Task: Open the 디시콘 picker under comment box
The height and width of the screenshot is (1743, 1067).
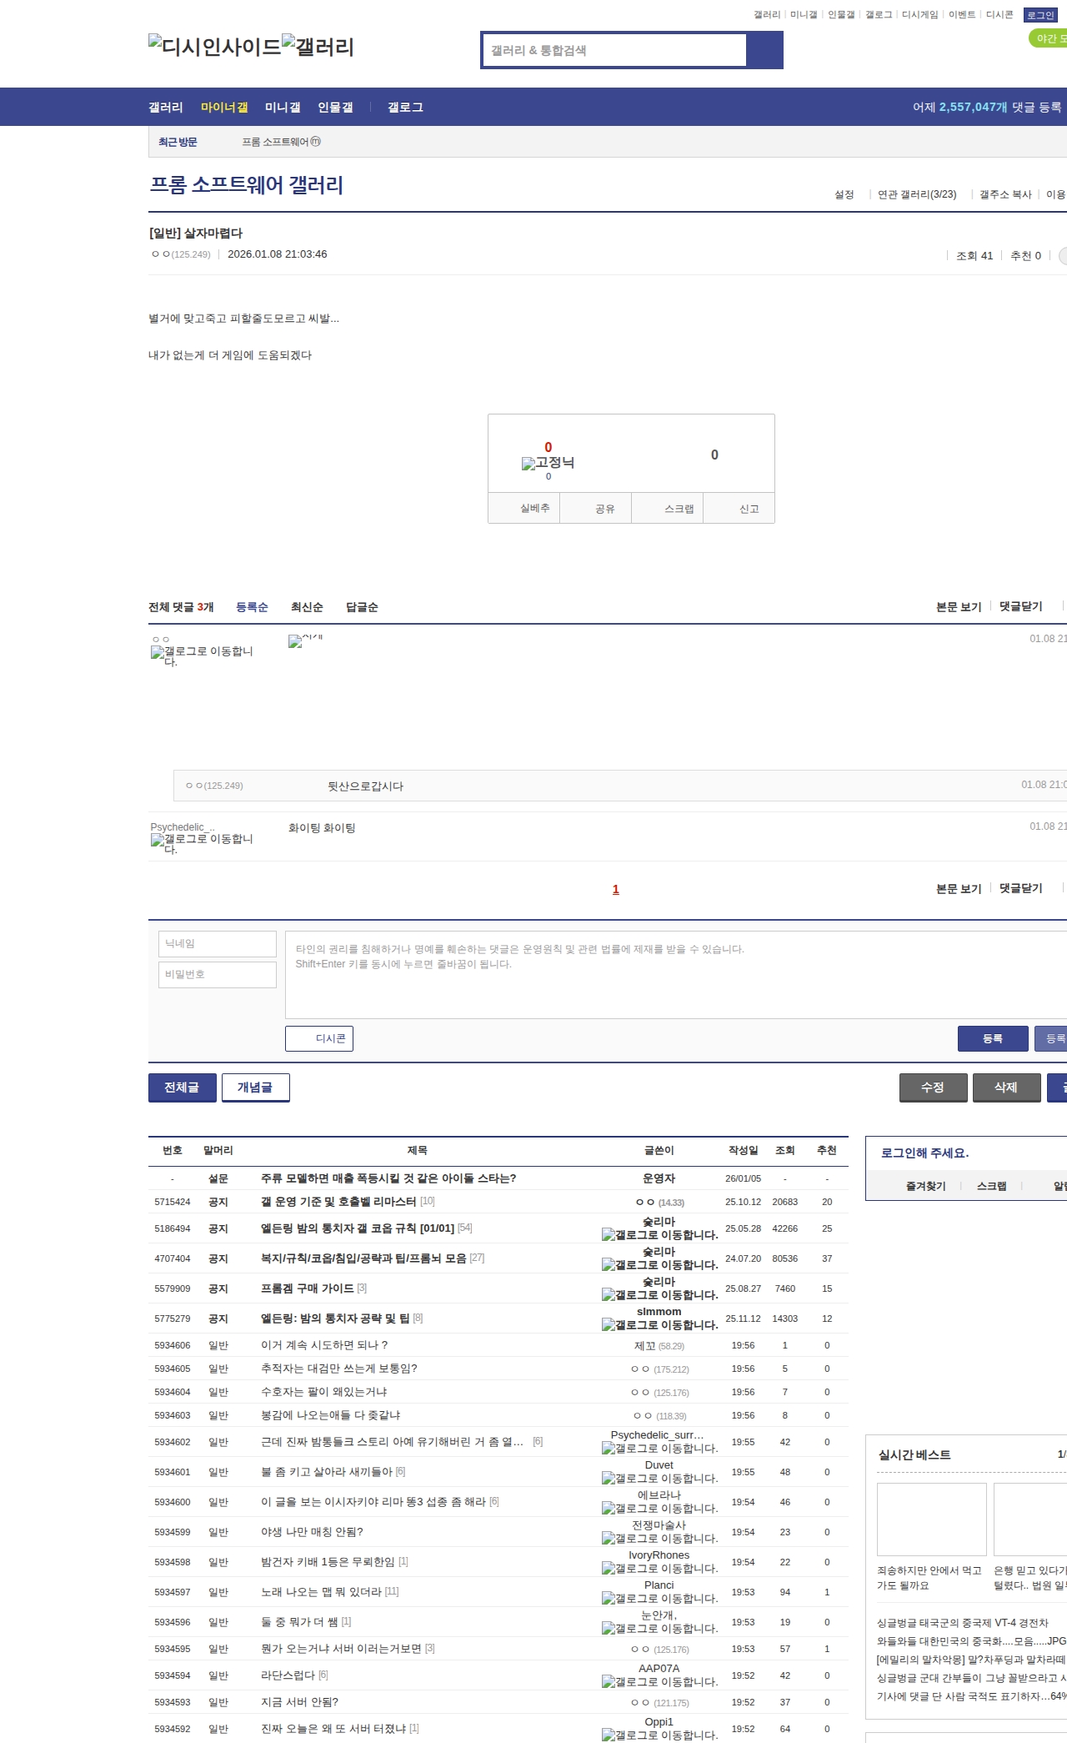Action: 319,1038
